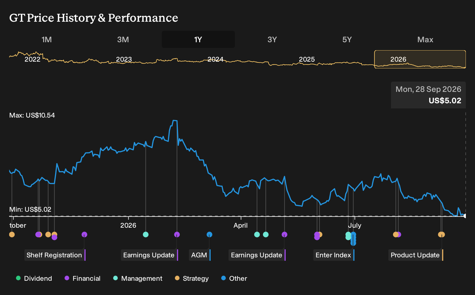Open the Earnings Update label next to AGM
Viewport: 475px width, 295px height.
pyautogui.click(x=149, y=255)
